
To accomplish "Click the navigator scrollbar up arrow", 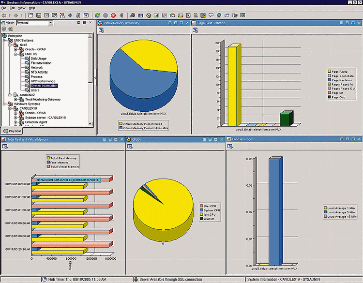I will pyautogui.click(x=90, y=36).
